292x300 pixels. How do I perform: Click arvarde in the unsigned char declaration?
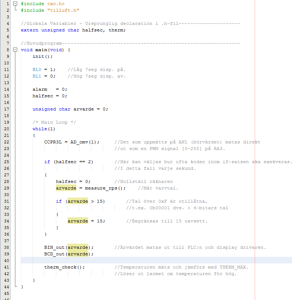coord(83,109)
